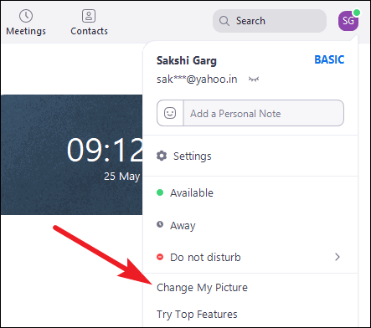This screenshot has height=328, width=371.
Task: Reveal email with the eye icon
Action: 254,79
